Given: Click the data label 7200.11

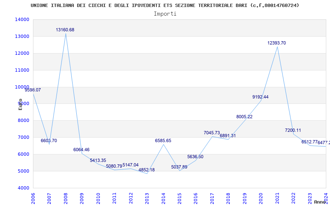Looking at the screenshot, I should coord(293,130).
